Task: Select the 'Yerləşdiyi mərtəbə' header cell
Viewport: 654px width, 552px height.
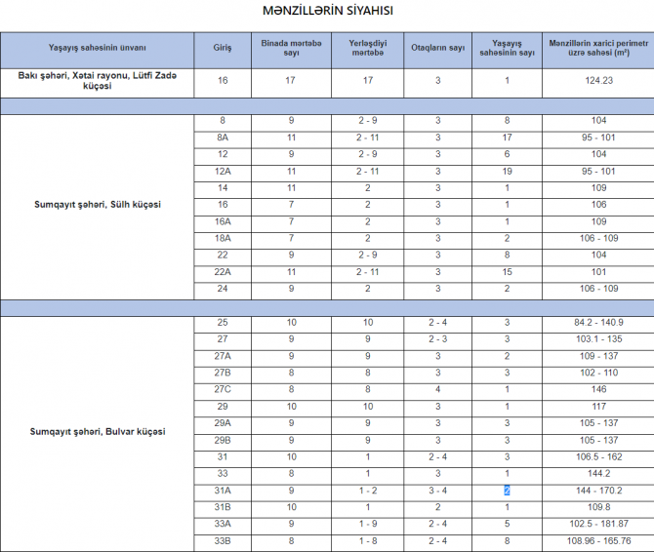Action: (x=368, y=48)
